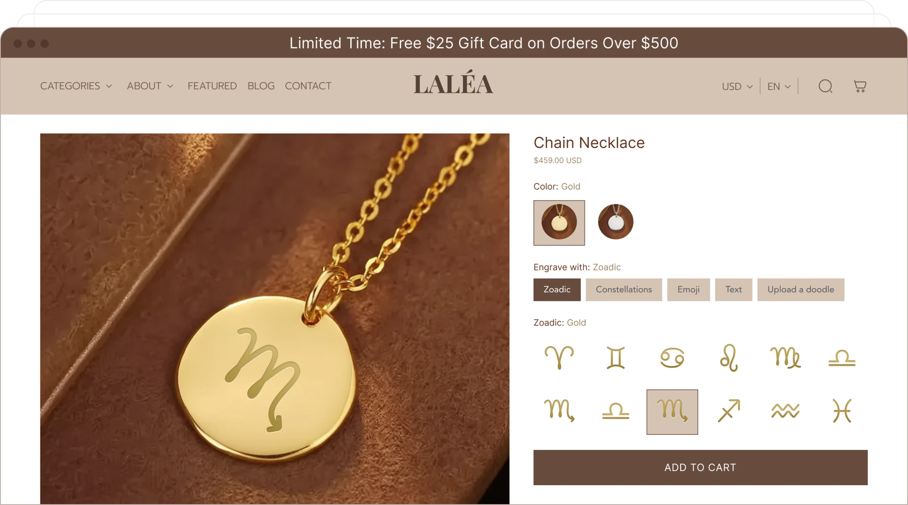Choose the Cancer zodiac symbol

tap(672, 358)
